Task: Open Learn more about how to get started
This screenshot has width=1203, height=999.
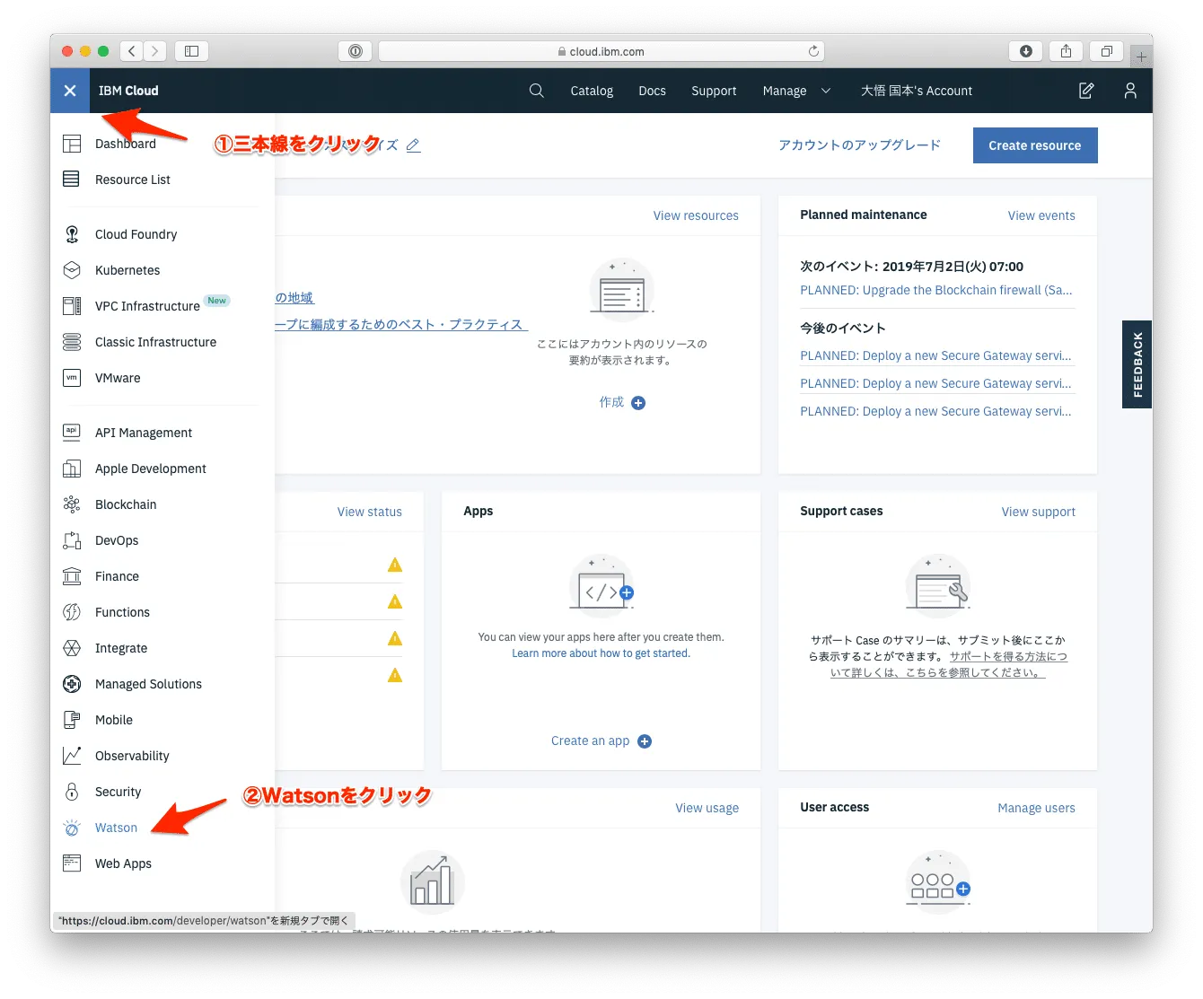Action: (x=601, y=653)
